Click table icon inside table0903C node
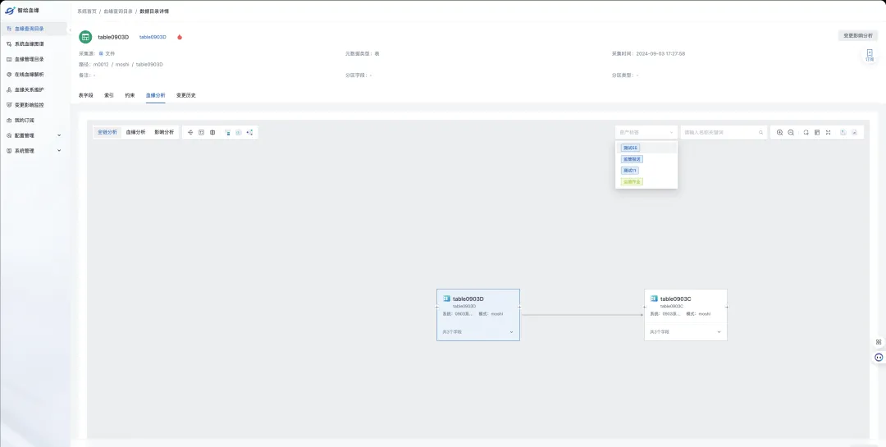 click(655, 299)
